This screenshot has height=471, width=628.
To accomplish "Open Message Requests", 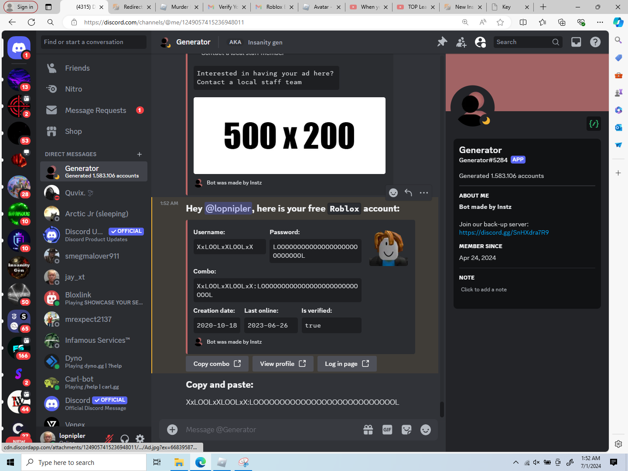I will (94, 110).
